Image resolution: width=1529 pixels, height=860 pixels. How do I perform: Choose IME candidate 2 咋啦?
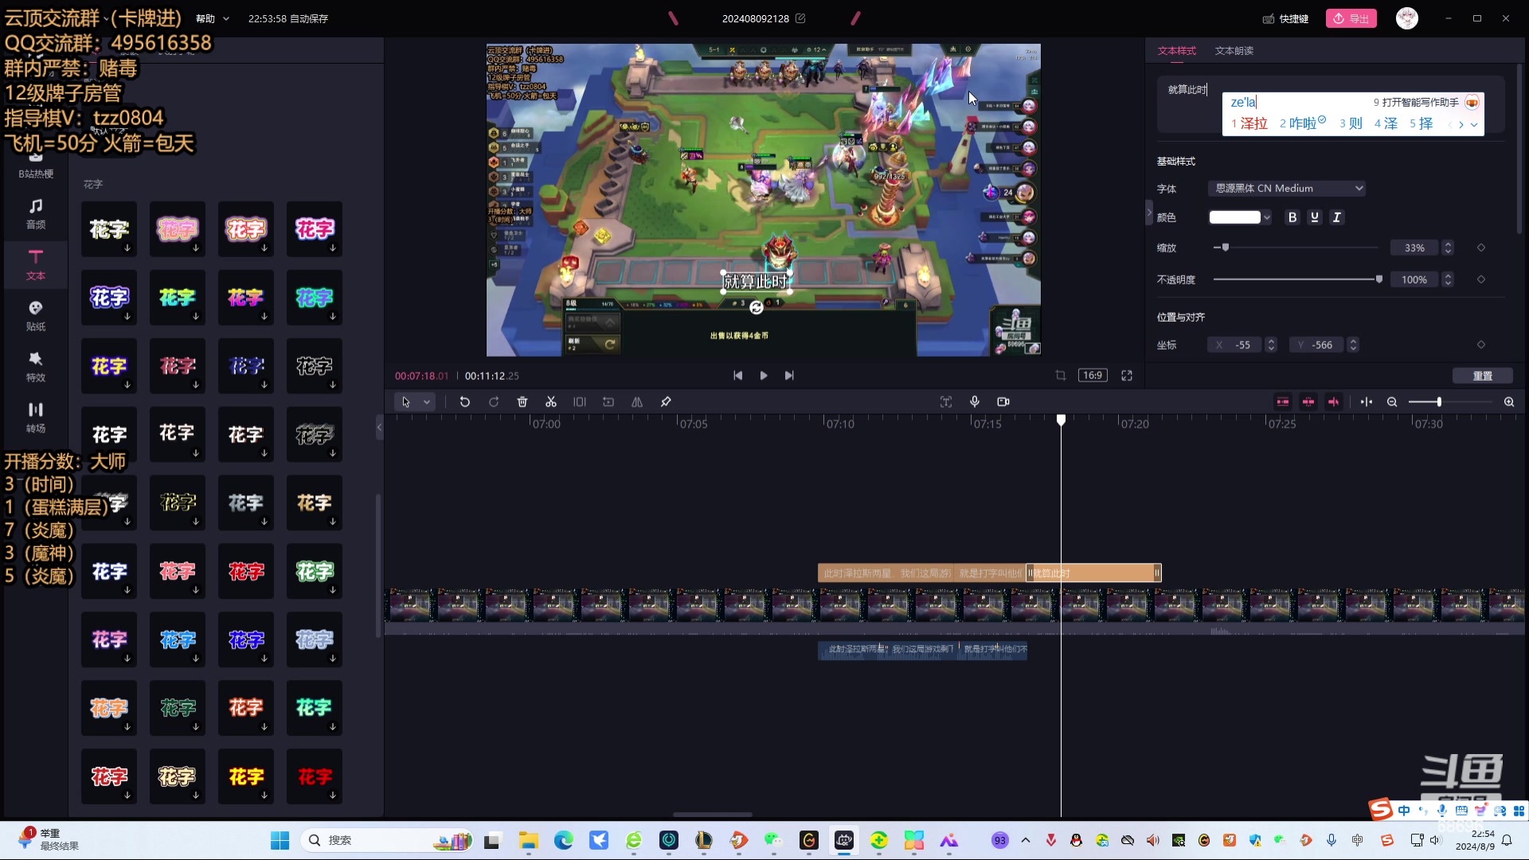pos(1303,123)
